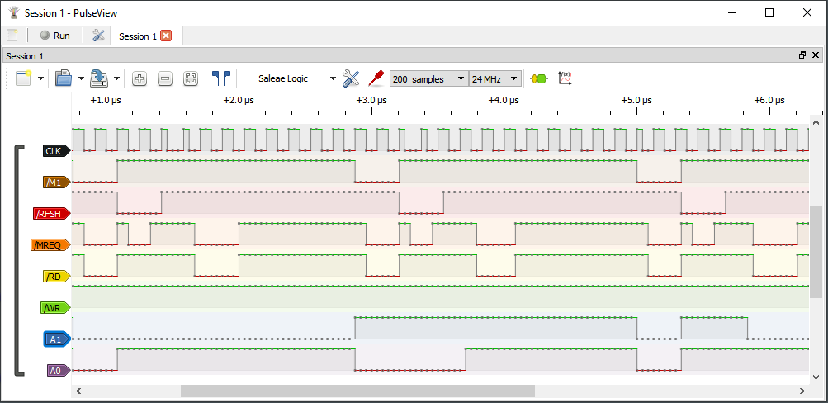Configure channels with the red probe icon

click(x=376, y=78)
